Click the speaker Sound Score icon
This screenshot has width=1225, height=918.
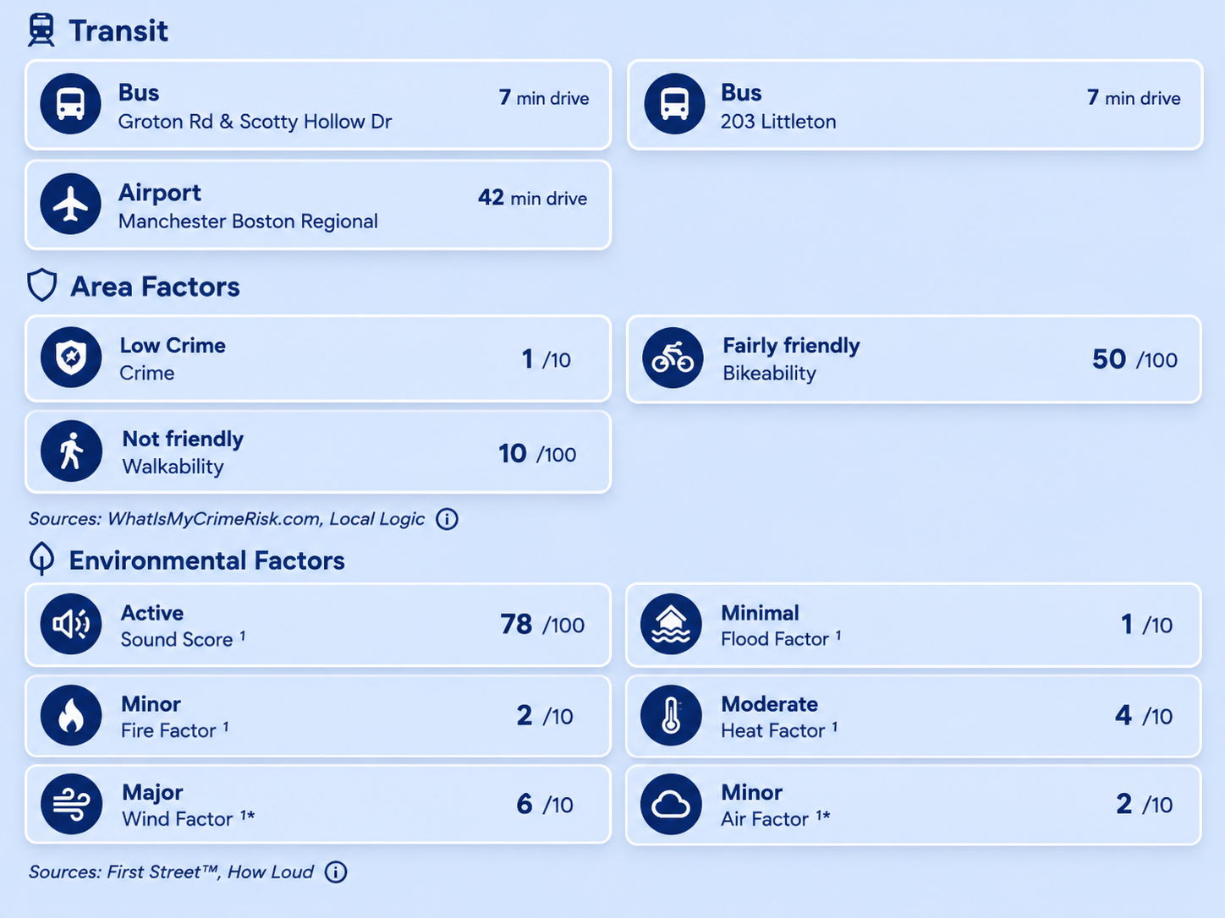coord(71,624)
